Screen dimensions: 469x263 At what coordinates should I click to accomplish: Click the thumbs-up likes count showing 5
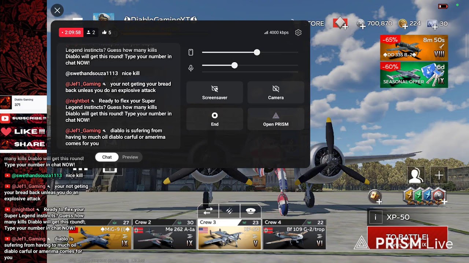107,33
